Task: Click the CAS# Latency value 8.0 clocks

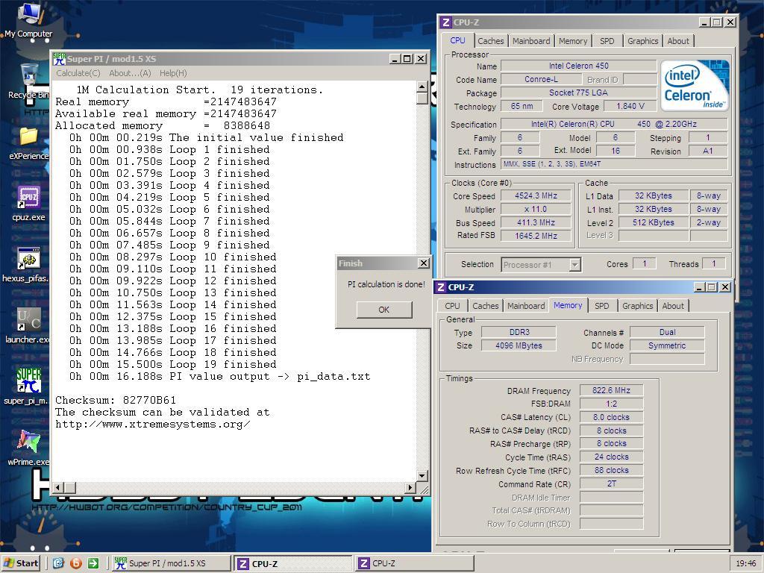Action: 612,417
